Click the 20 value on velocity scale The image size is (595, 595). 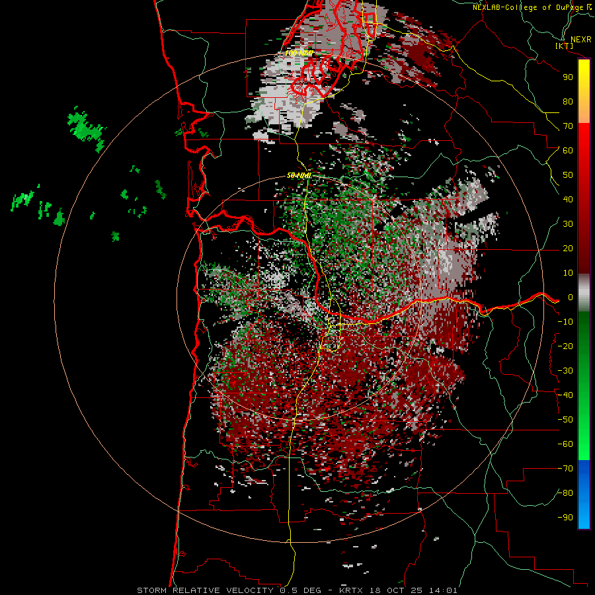pos(568,249)
